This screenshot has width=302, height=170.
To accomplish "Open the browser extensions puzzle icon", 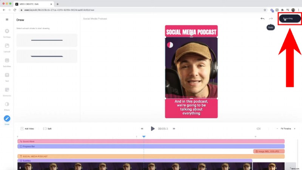I will [x=282, y=10].
